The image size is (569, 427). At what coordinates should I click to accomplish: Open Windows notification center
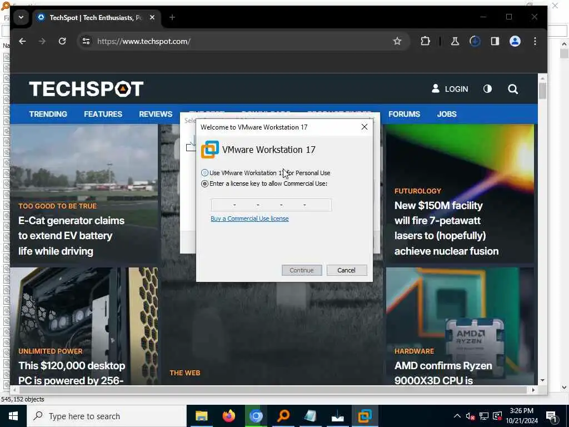tap(552, 416)
